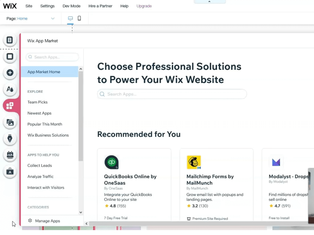Open the Theme Manager text-and-drop icon
The image size is (314, 235).
[x=9, y=89]
